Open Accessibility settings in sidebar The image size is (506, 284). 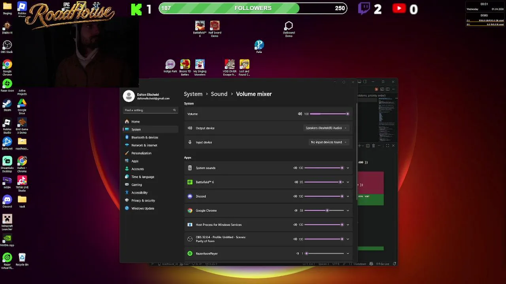pos(151,192)
